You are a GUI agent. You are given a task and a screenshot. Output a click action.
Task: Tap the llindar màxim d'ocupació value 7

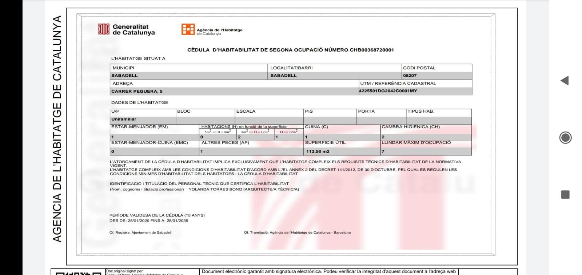pyautogui.click(x=383, y=151)
